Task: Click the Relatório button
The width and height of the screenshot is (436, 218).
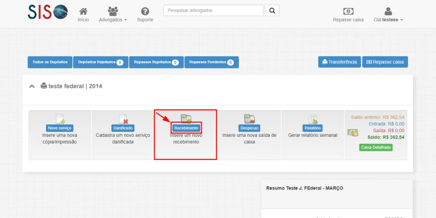Action: coord(313,128)
